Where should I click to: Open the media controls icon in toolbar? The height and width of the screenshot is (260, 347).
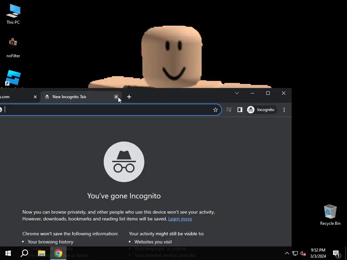click(x=229, y=110)
